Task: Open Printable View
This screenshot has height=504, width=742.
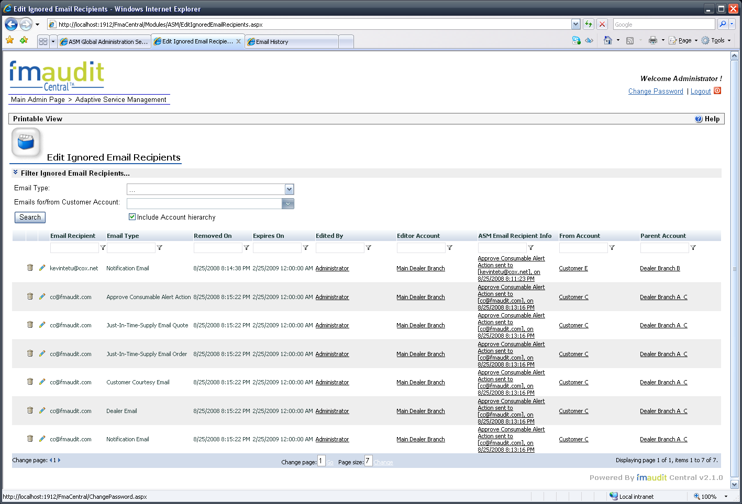Action: point(38,119)
